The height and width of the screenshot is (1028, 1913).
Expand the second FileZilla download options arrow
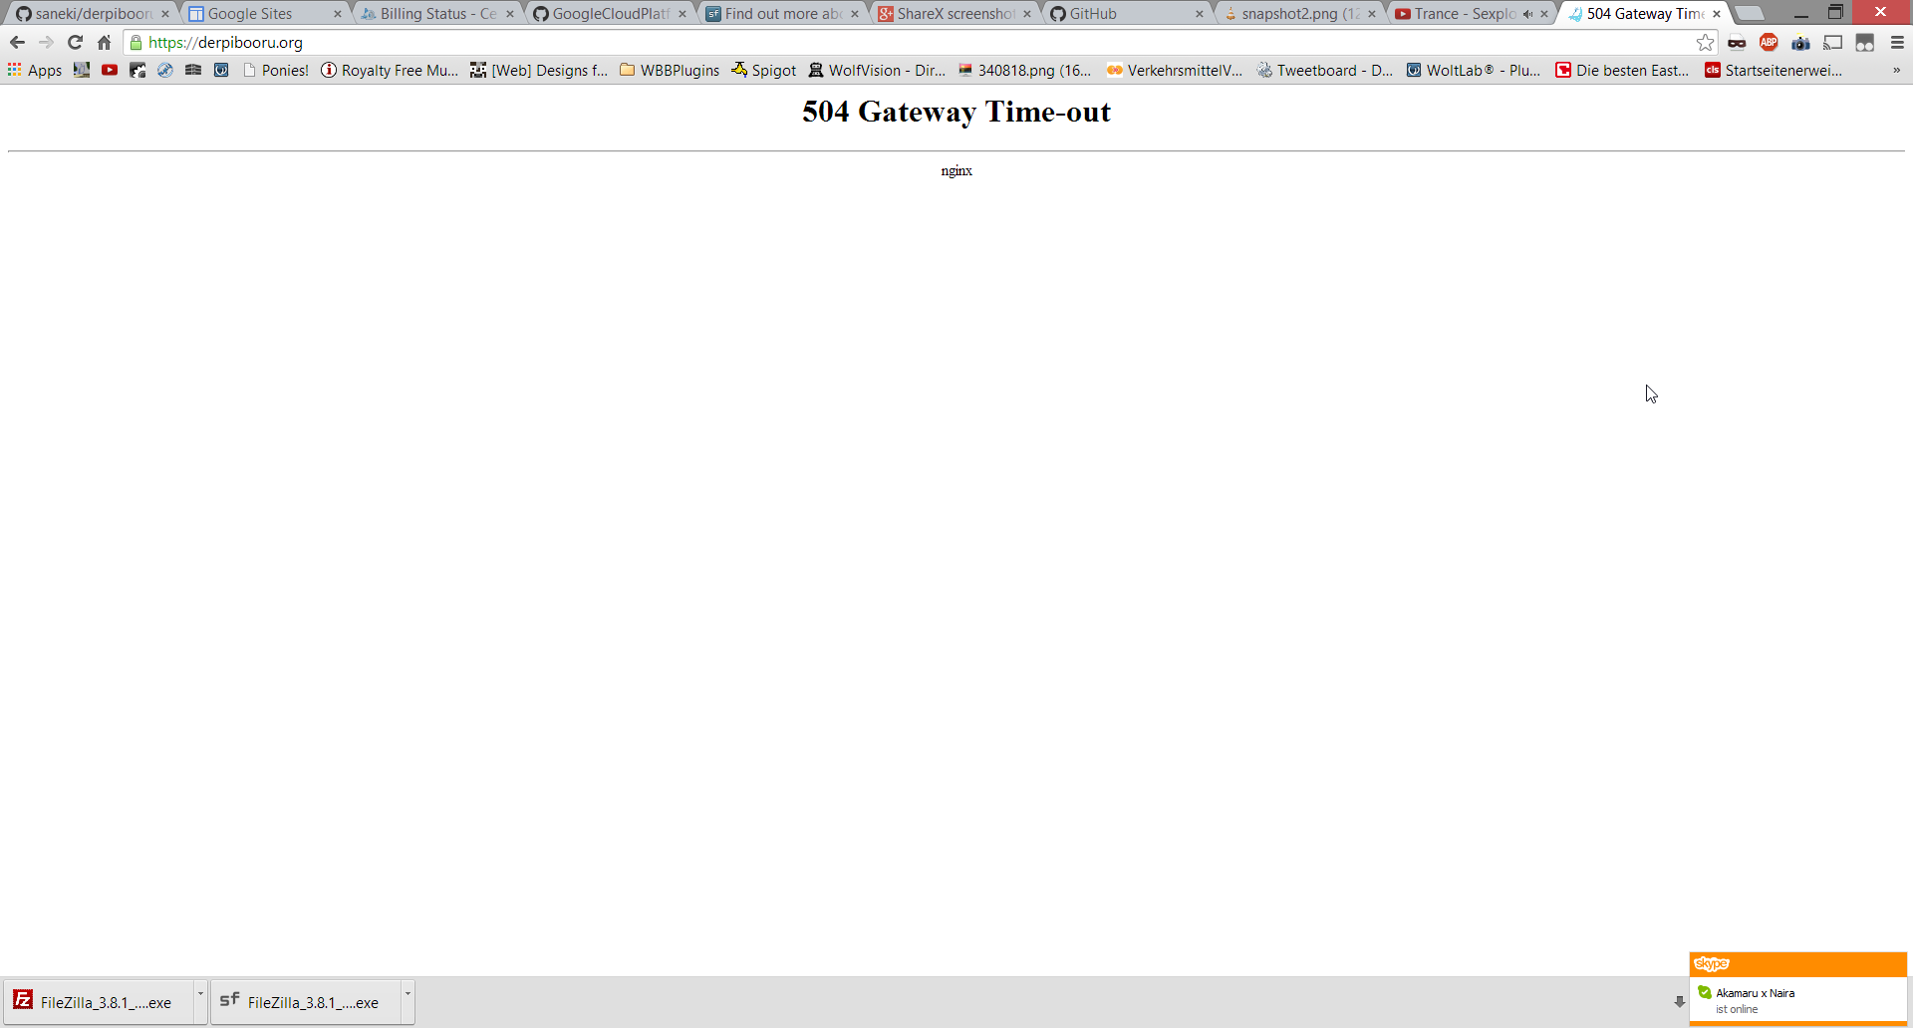(408, 994)
